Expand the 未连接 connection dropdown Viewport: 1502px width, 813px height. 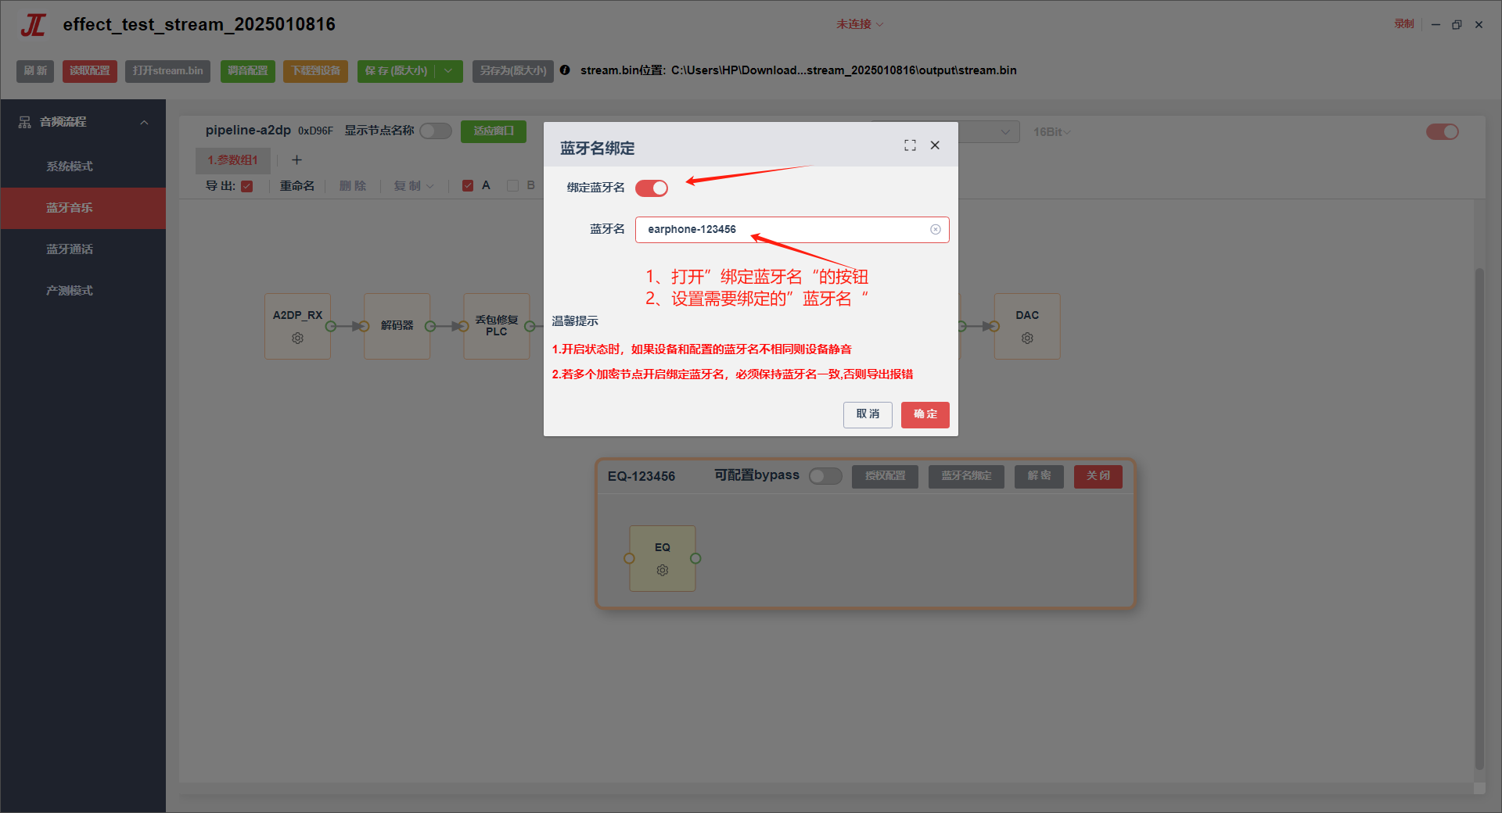click(860, 25)
